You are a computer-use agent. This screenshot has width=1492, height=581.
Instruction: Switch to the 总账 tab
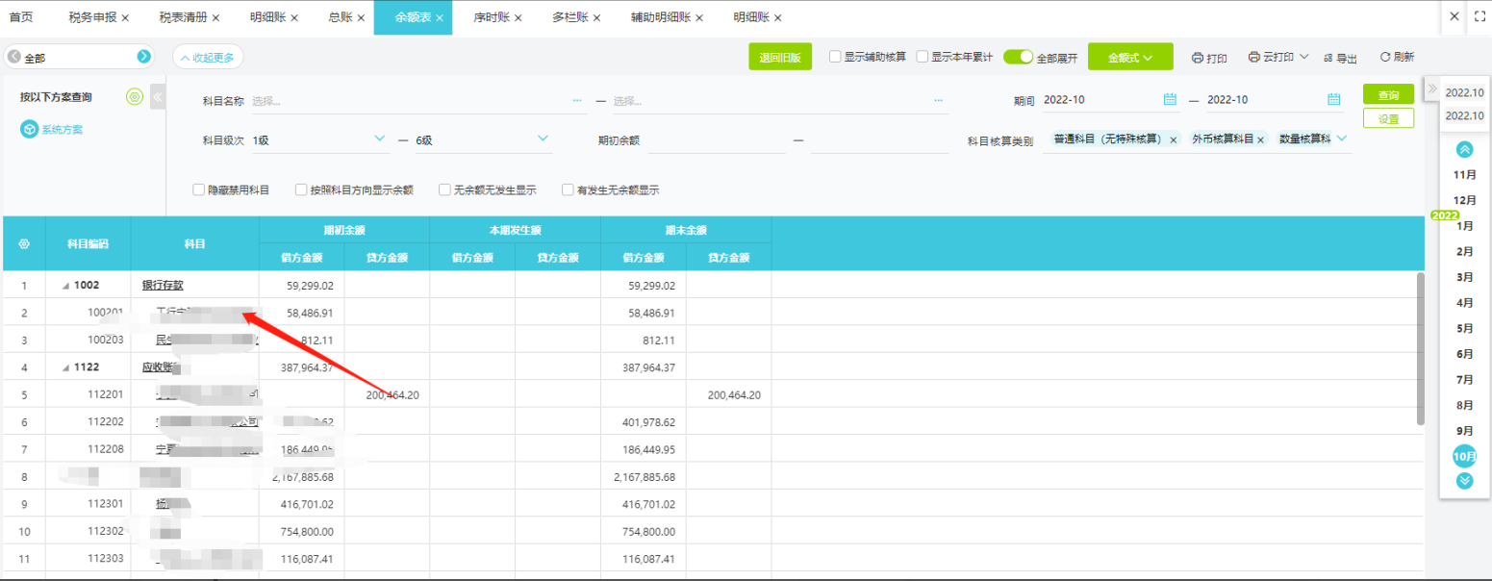340,17
